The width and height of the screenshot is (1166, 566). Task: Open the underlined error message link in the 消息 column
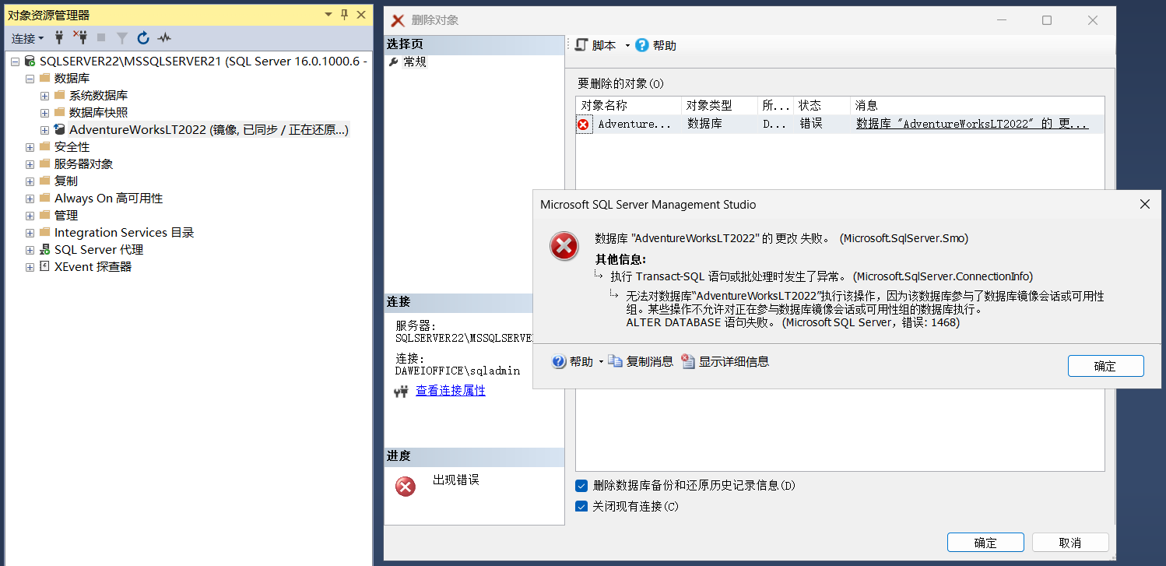click(972, 124)
